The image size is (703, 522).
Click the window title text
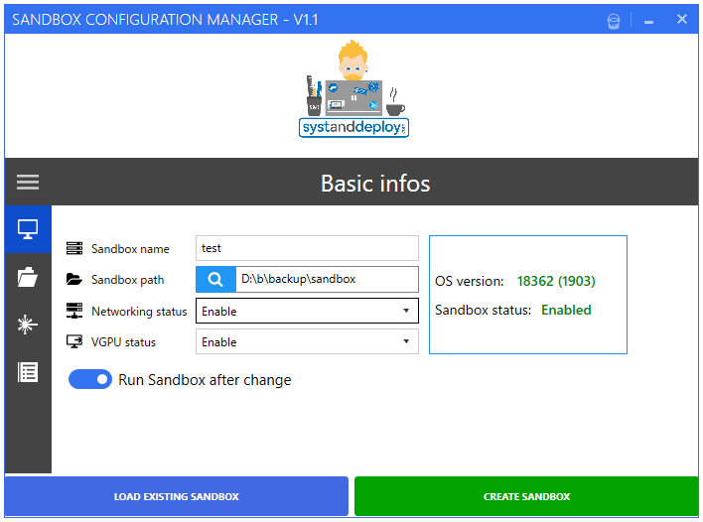click(165, 20)
